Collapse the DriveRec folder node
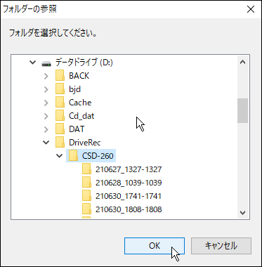262x267 pixels. coord(46,143)
